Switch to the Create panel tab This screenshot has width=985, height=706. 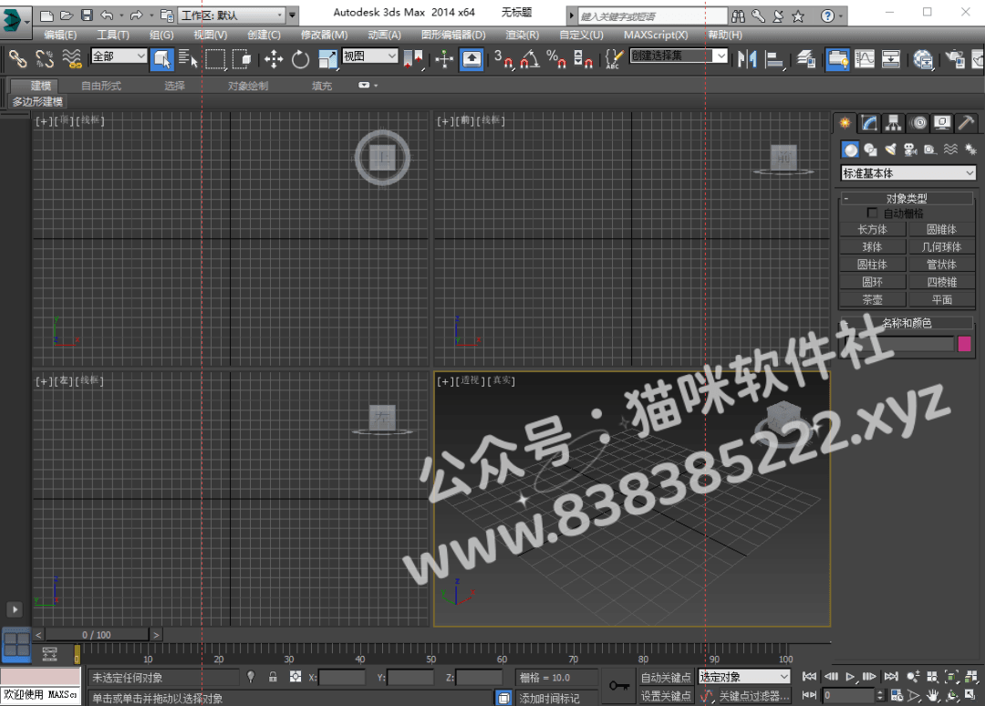click(845, 122)
